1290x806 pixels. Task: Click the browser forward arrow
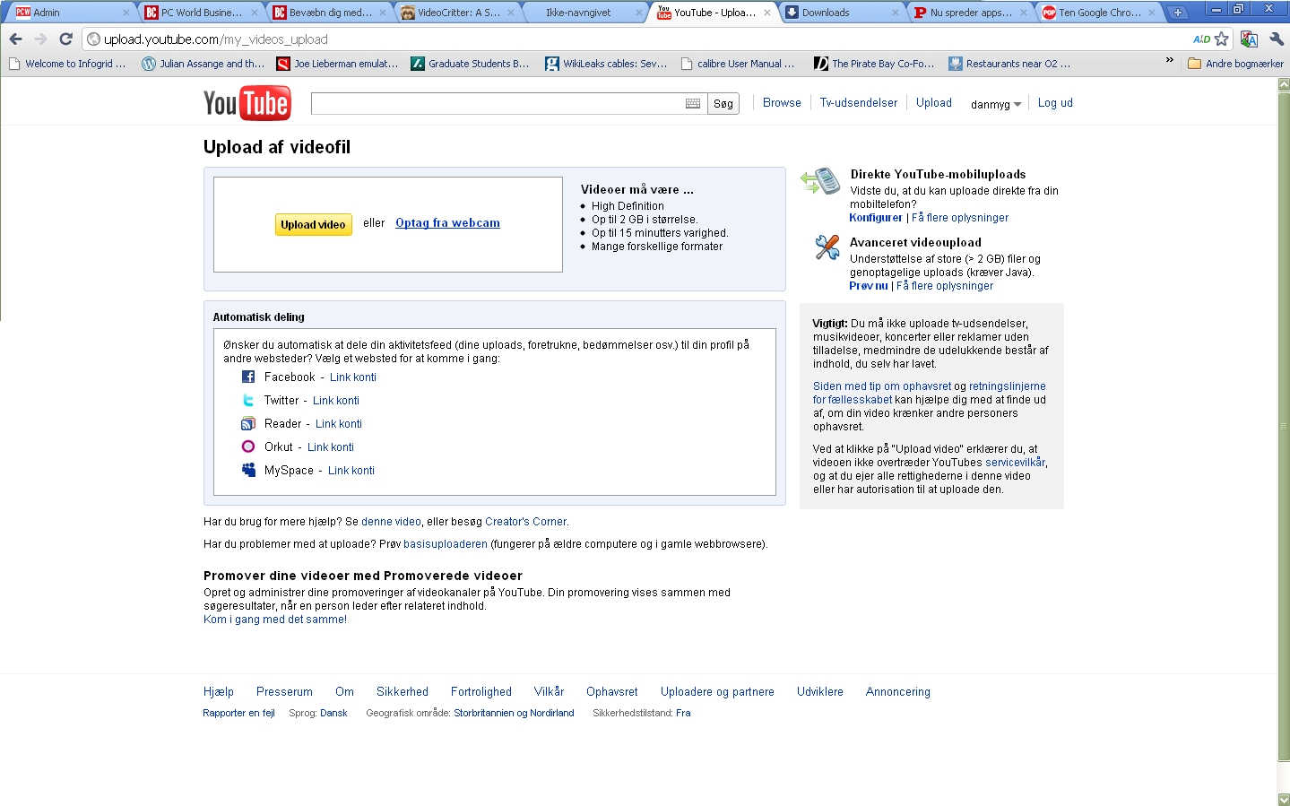[40, 39]
